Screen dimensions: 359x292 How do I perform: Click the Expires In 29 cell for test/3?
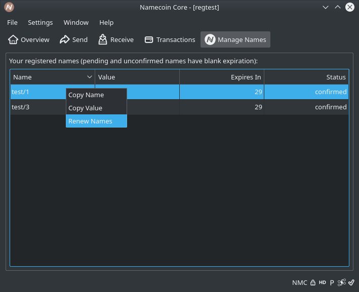pos(222,107)
